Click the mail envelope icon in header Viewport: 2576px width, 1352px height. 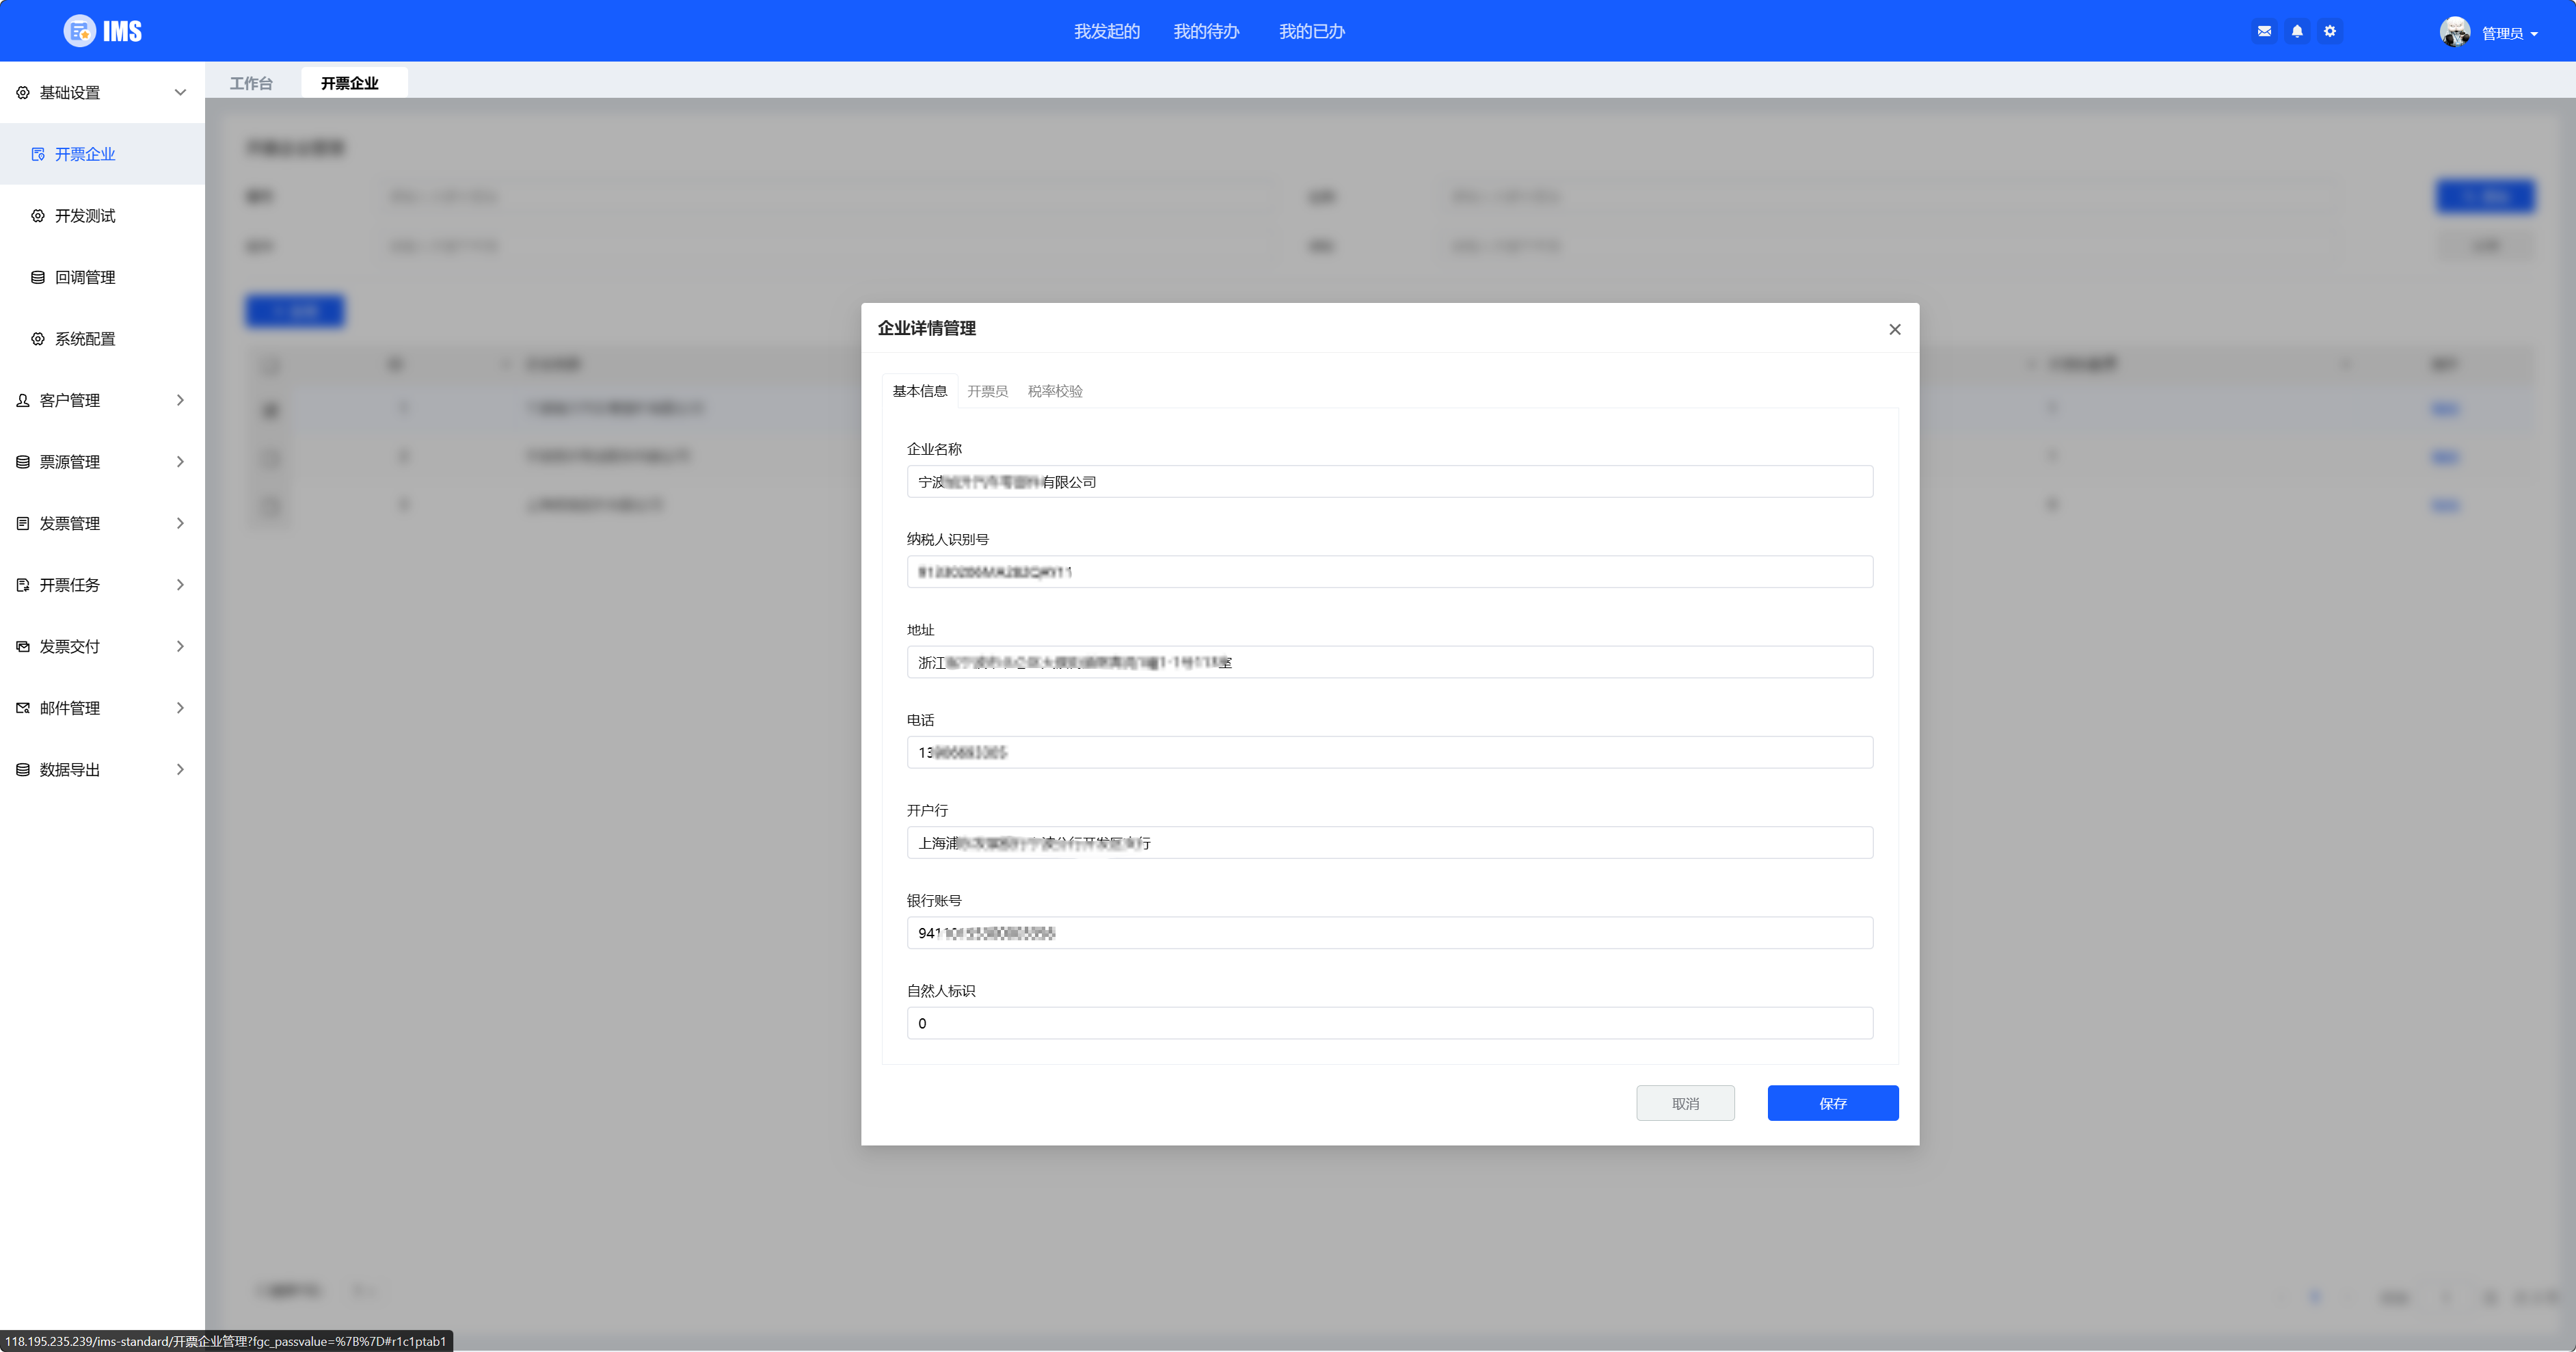pos(2264,31)
